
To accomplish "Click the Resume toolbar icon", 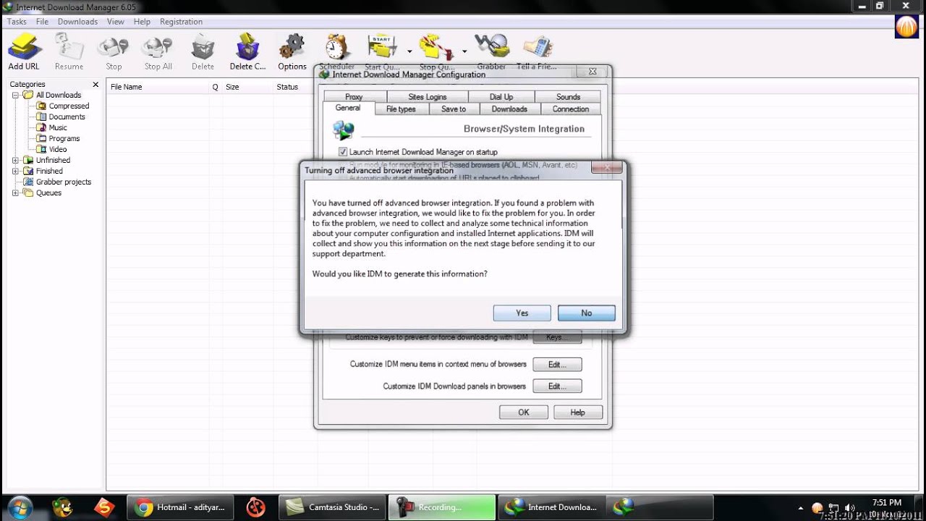I will (x=69, y=52).
